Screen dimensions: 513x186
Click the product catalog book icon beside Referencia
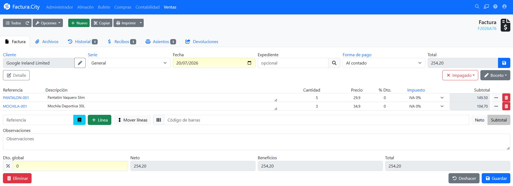pyautogui.click(x=79, y=120)
